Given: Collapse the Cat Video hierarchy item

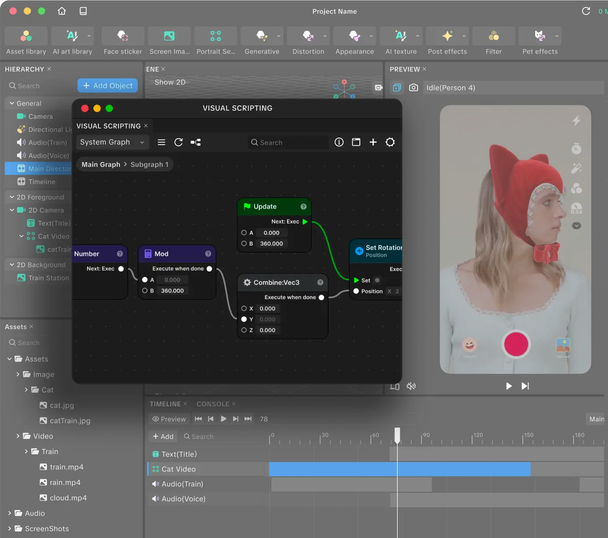Looking at the screenshot, I should [x=21, y=236].
